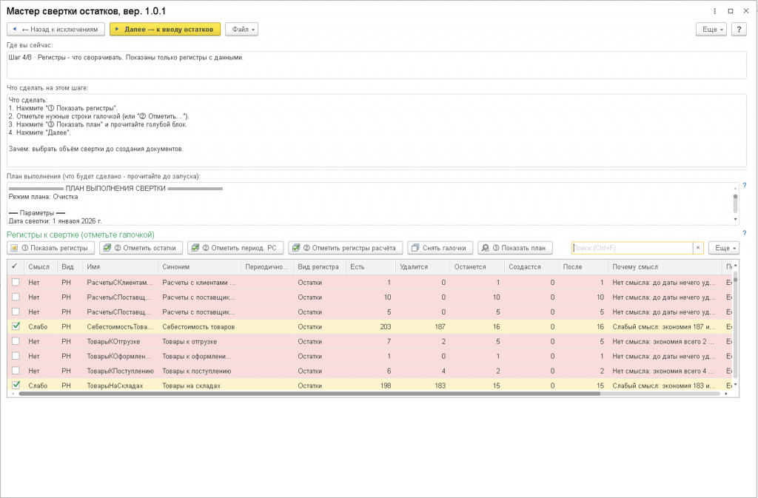Screen dimensions: 758x498
Task: Expand the Еще dropdown beside search
Action: tap(724, 248)
